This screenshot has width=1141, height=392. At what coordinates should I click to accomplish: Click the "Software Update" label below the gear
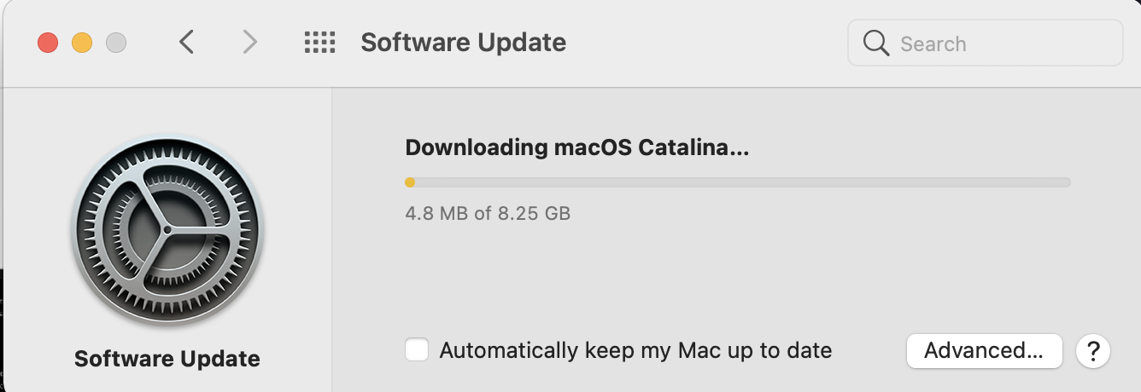point(167,359)
